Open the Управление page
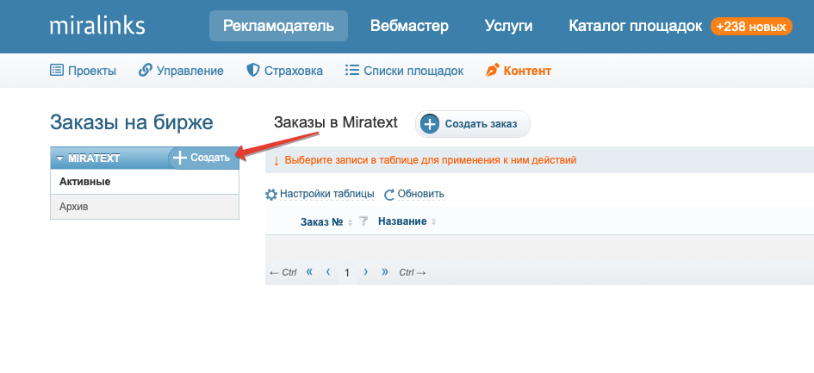The height and width of the screenshot is (373, 814). coord(190,71)
